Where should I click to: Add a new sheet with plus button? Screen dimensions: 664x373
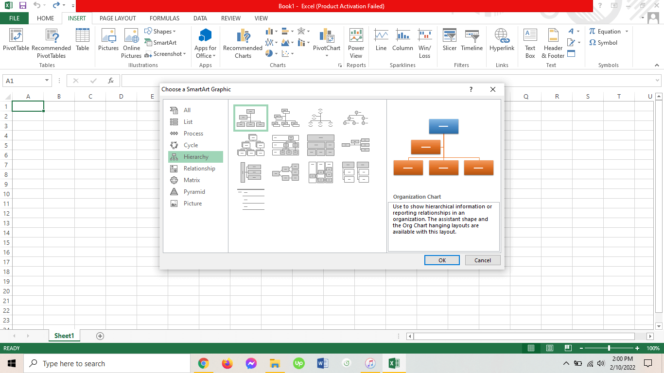(x=100, y=336)
